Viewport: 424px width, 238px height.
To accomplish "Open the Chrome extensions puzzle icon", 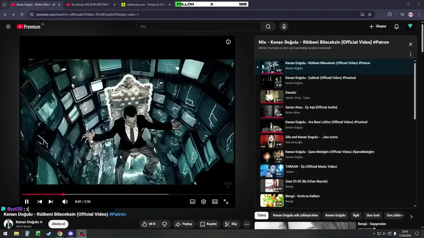I will 390,15.
